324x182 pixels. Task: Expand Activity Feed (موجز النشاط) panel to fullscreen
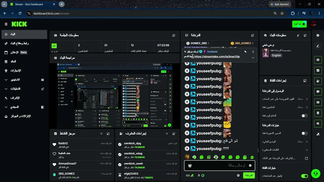[108, 134]
